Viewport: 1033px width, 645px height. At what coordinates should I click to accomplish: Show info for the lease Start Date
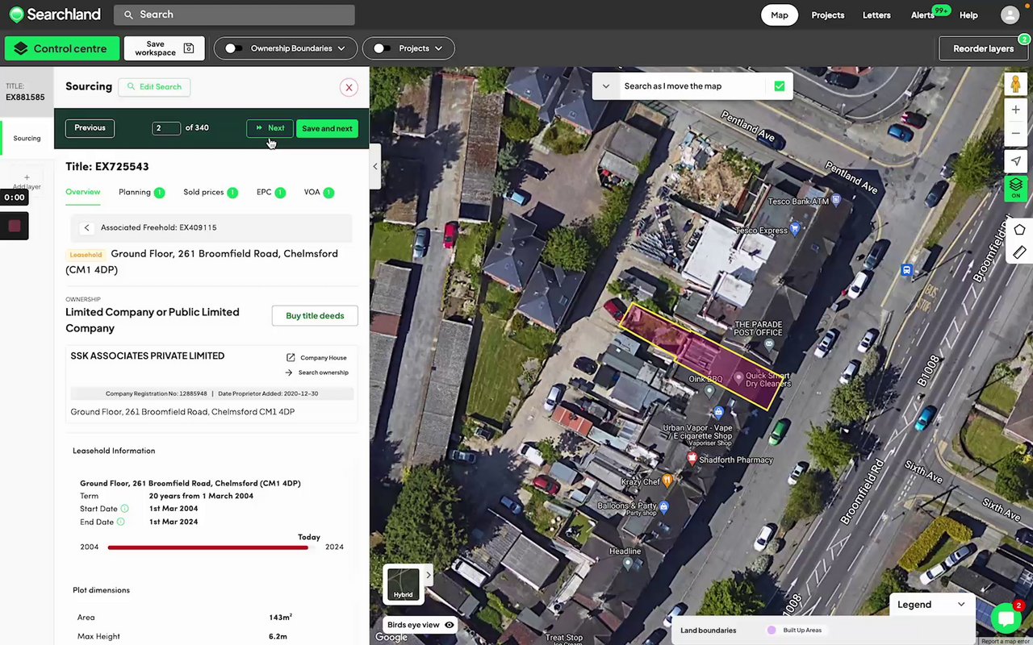[124, 509]
